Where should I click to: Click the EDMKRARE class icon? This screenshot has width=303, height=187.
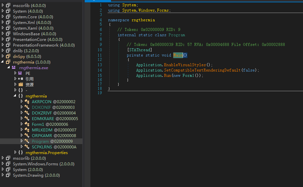pyautogui.click(x=27, y=118)
